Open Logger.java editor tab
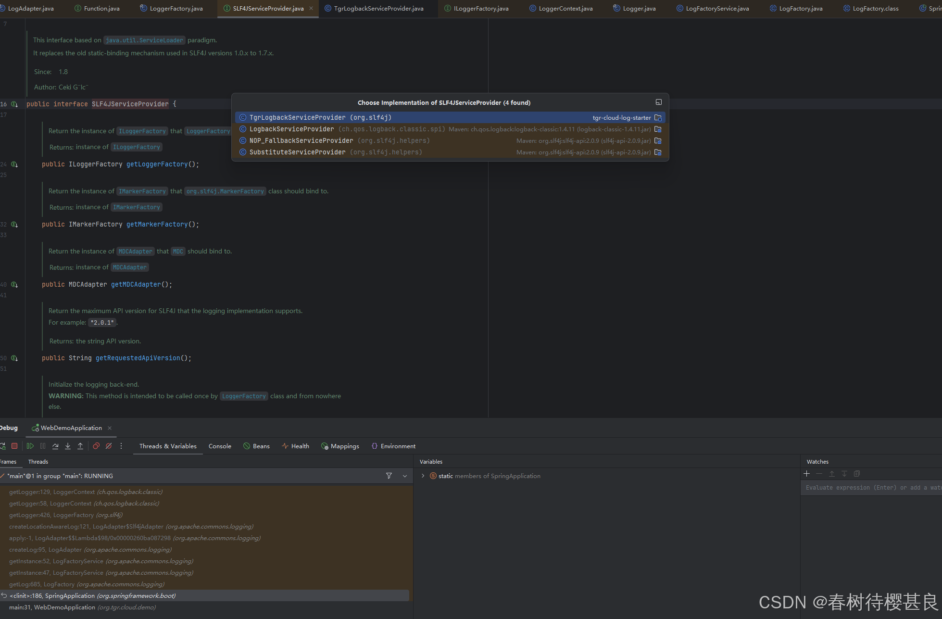Image resolution: width=942 pixels, height=619 pixels. 634,8
